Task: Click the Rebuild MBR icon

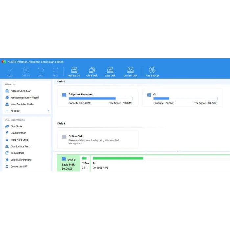Action: click(x=7, y=153)
